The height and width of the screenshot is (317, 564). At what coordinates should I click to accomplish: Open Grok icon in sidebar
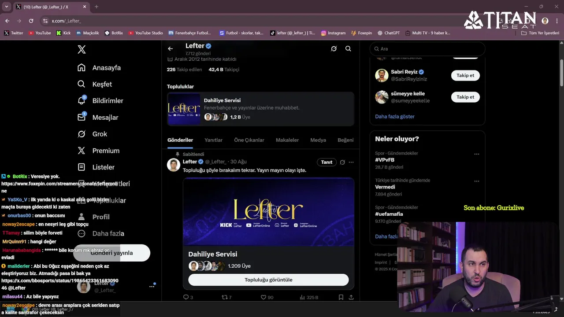click(82, 134)
